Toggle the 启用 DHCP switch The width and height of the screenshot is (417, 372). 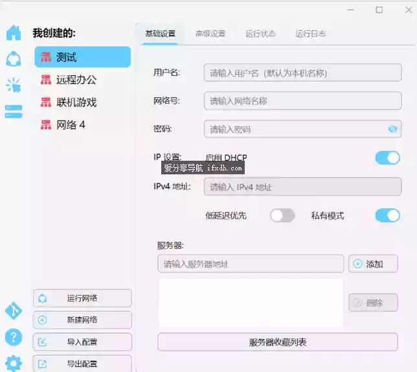tap(387, 157)
